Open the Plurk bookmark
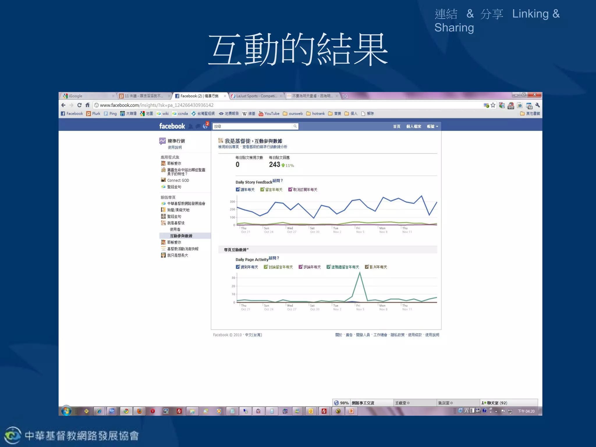 point(93,113)
